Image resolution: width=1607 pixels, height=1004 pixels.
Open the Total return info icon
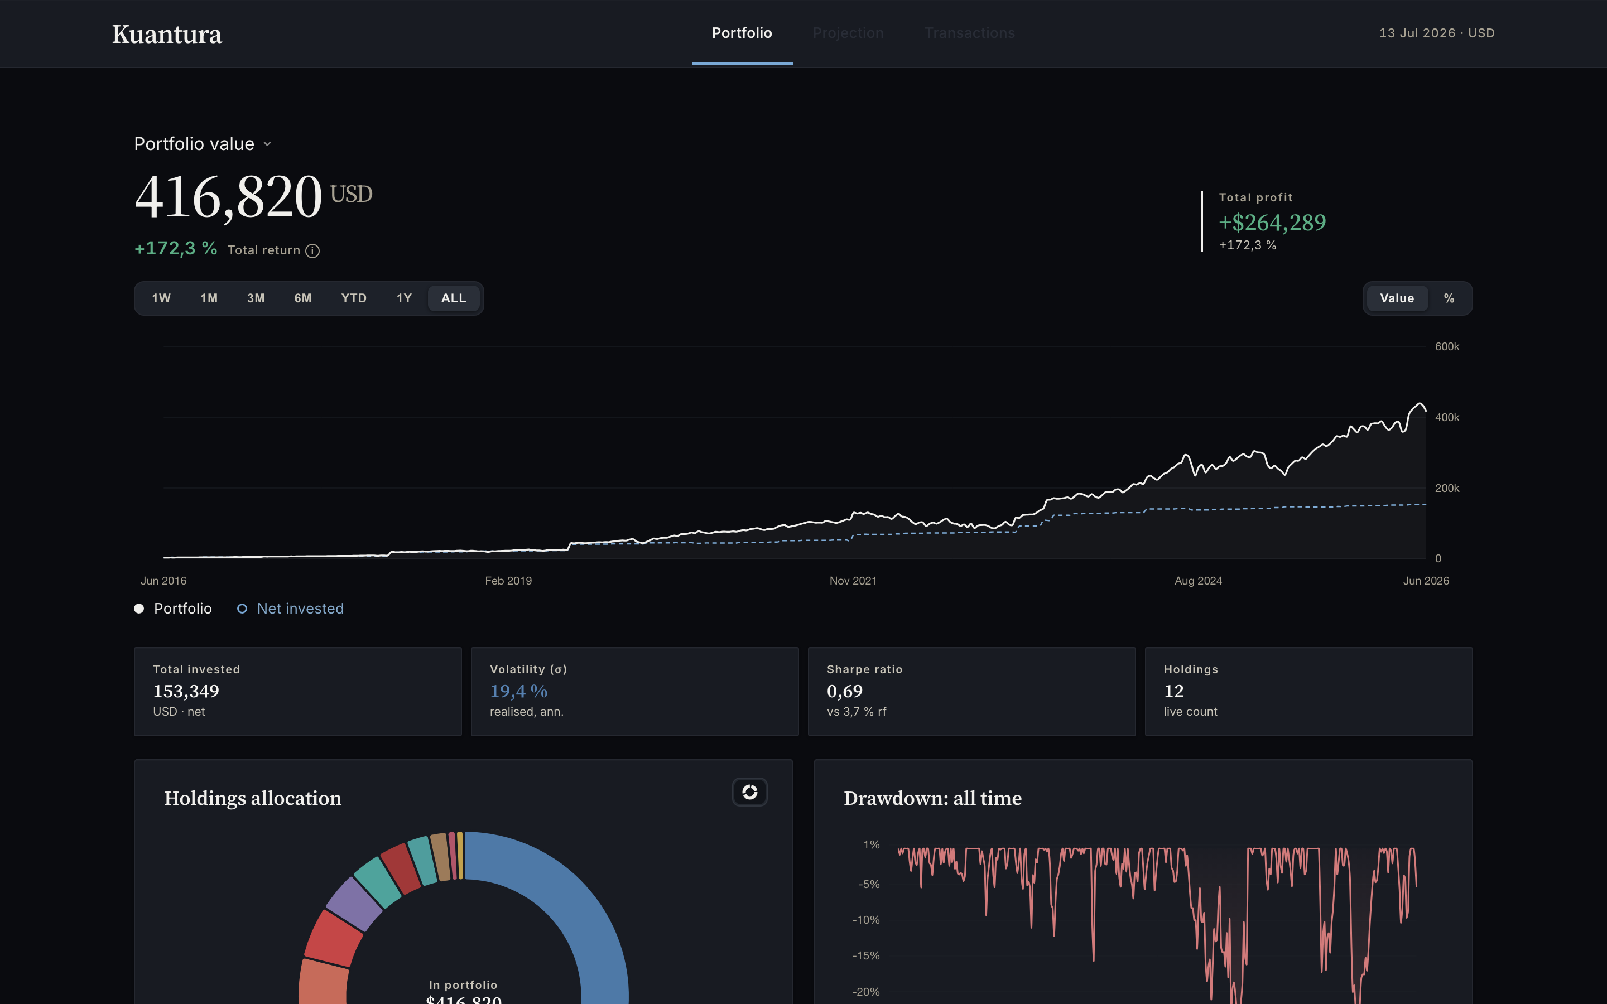(312, 251)
